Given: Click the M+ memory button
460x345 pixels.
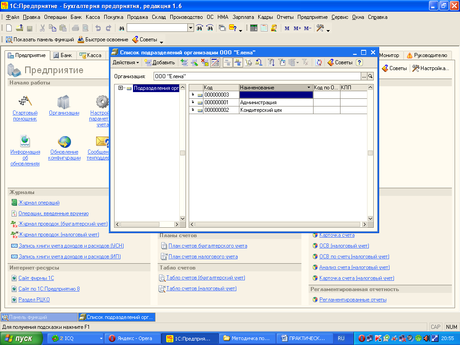Looking at the screenshot, I should [x=297, y=28].
